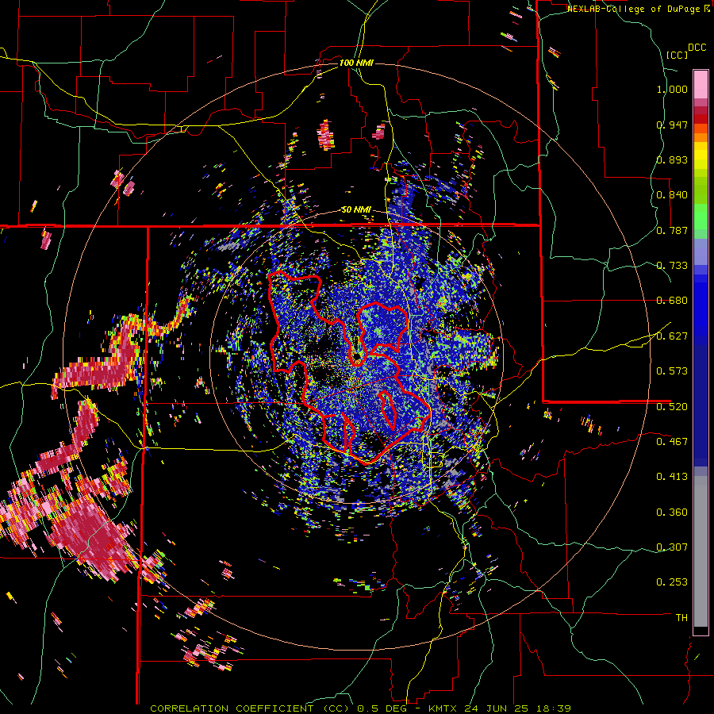Image resolution: width=714 pixels, height=714 pixels.
Task: Click the 0.520 legend value
Action: click(x=672, y=407)
